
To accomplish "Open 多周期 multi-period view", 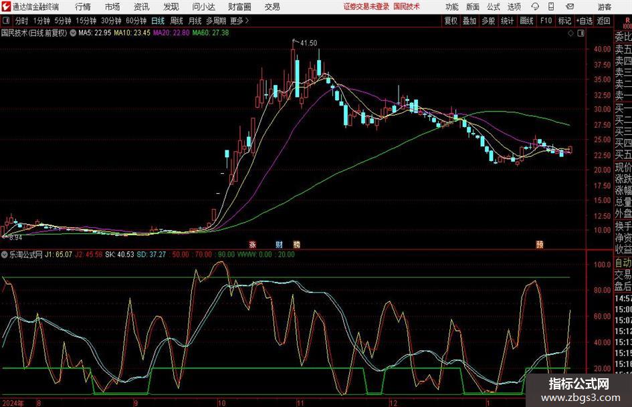I will click(x=216, y=21).
